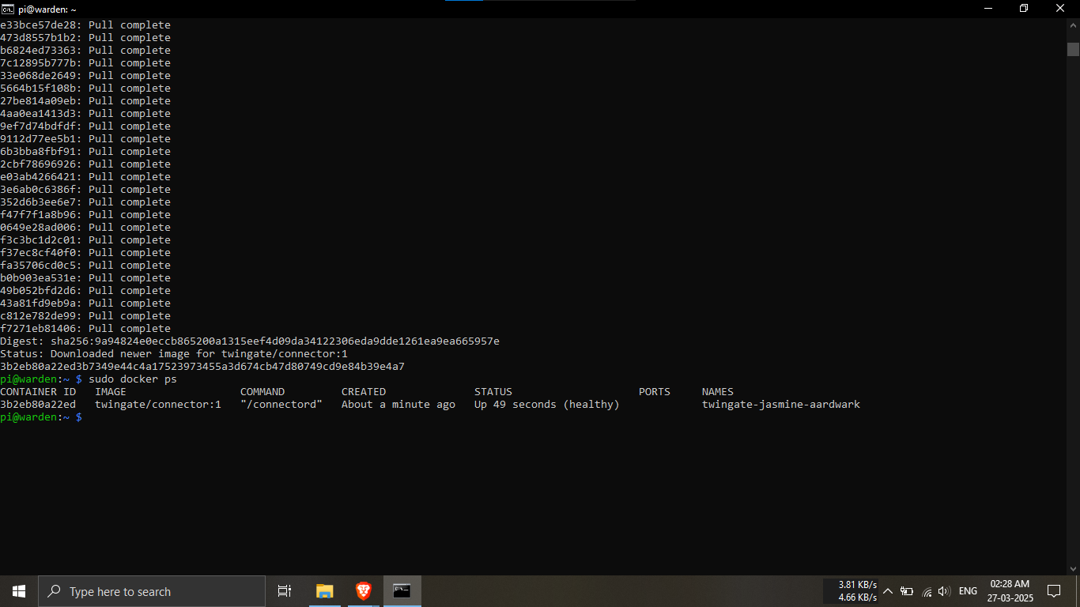Open the battery status tray icon

pos(907,591)
